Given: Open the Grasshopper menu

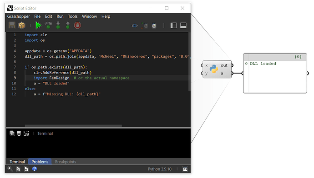Looking at the screenshot, I should [18, 16].
